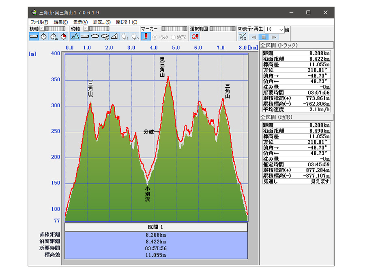The image size is (365, 273).
Task: Click the clock time-axis icon
Action: 44,37
